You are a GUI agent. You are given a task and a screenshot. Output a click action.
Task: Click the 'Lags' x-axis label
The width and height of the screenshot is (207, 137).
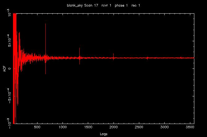coord(104,134)
